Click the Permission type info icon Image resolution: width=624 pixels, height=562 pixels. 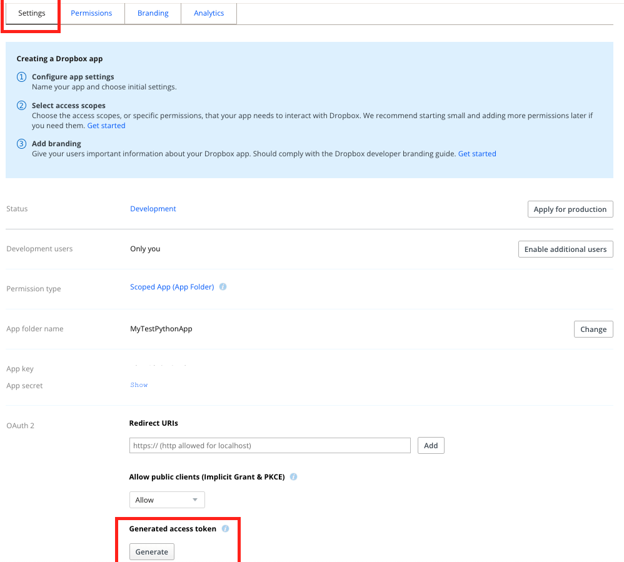click(x=223, y=286)
